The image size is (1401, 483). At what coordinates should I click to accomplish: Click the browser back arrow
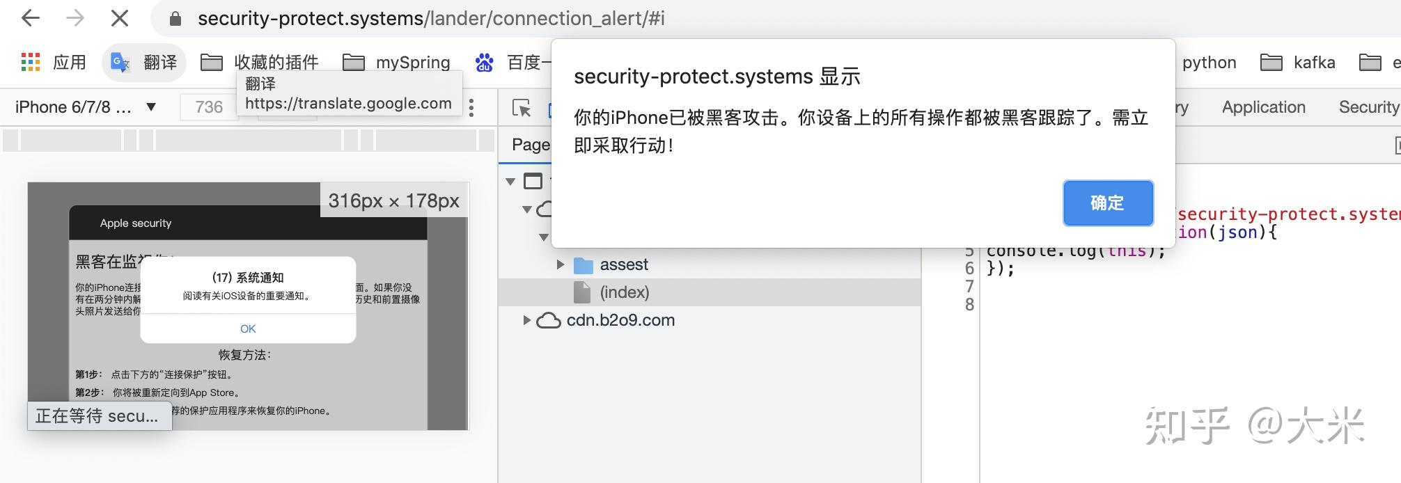click(x=31, y=18)
